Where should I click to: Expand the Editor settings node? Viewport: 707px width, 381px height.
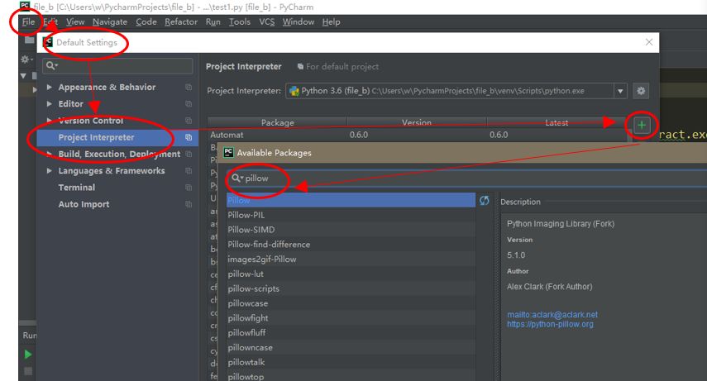point(49,103)
